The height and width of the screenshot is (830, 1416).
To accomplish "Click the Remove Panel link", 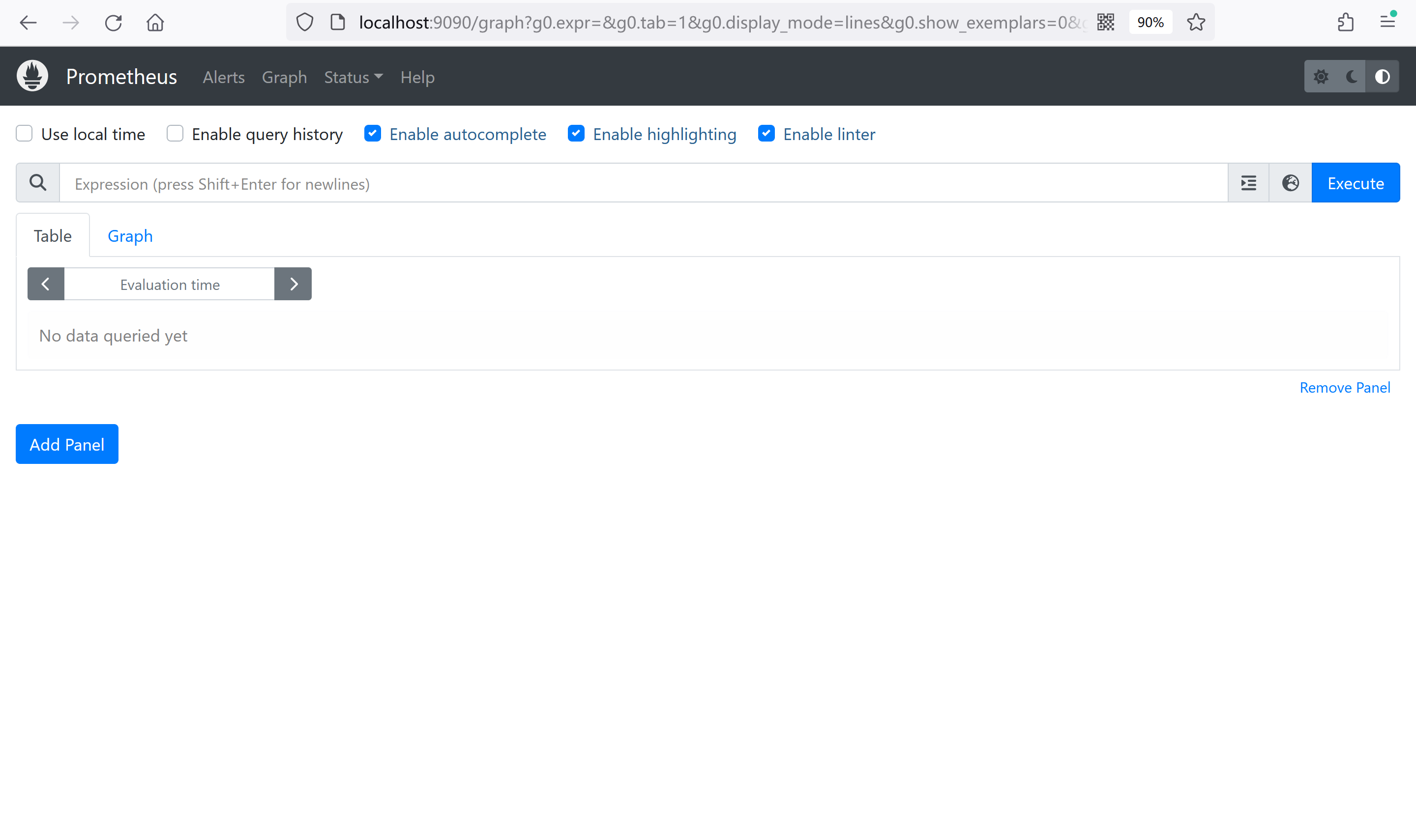I will 1344,388.
